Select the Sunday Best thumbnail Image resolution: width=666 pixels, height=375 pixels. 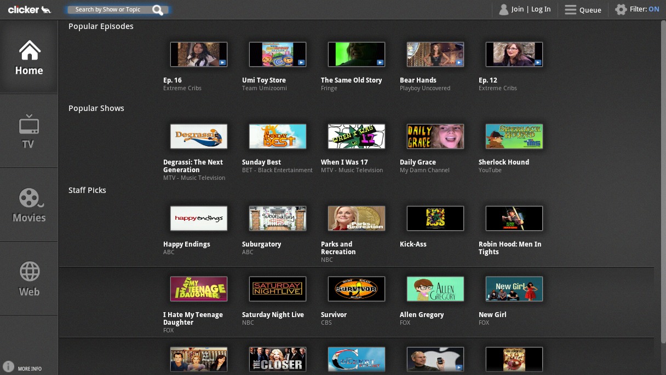(x=278, y=137)
